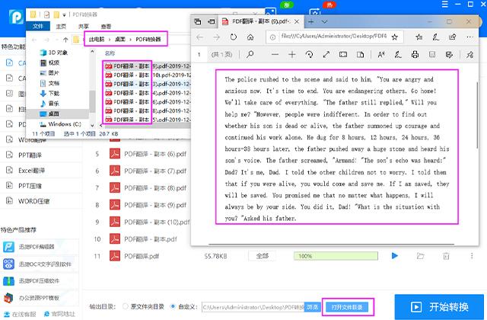Viewport: 487px width, 320px height.
Task: Expand Explorer quick access toolbar dropdown arrow
Action: (x=64, y=14)
